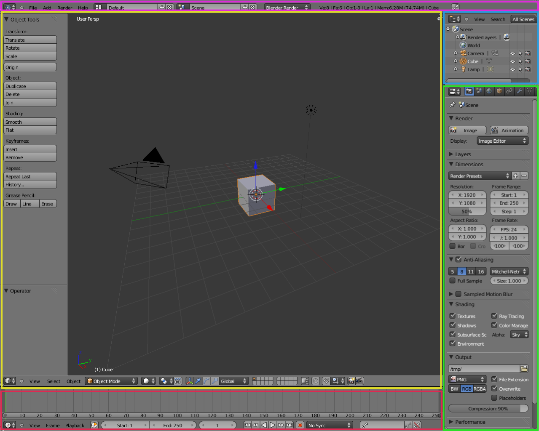
Task: Disable the Ray Tracing checkbox
Action: pyautogui.click(x=494, y=316)
